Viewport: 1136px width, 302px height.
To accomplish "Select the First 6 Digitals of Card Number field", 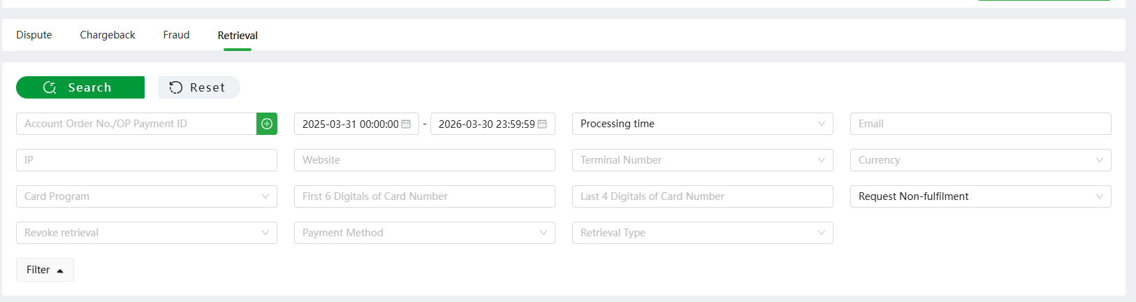I will pyautogui.click(x=425, y=196).
